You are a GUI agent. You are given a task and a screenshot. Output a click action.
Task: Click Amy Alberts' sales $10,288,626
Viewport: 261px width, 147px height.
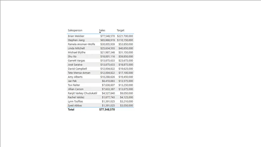click(x=108, y=77)
